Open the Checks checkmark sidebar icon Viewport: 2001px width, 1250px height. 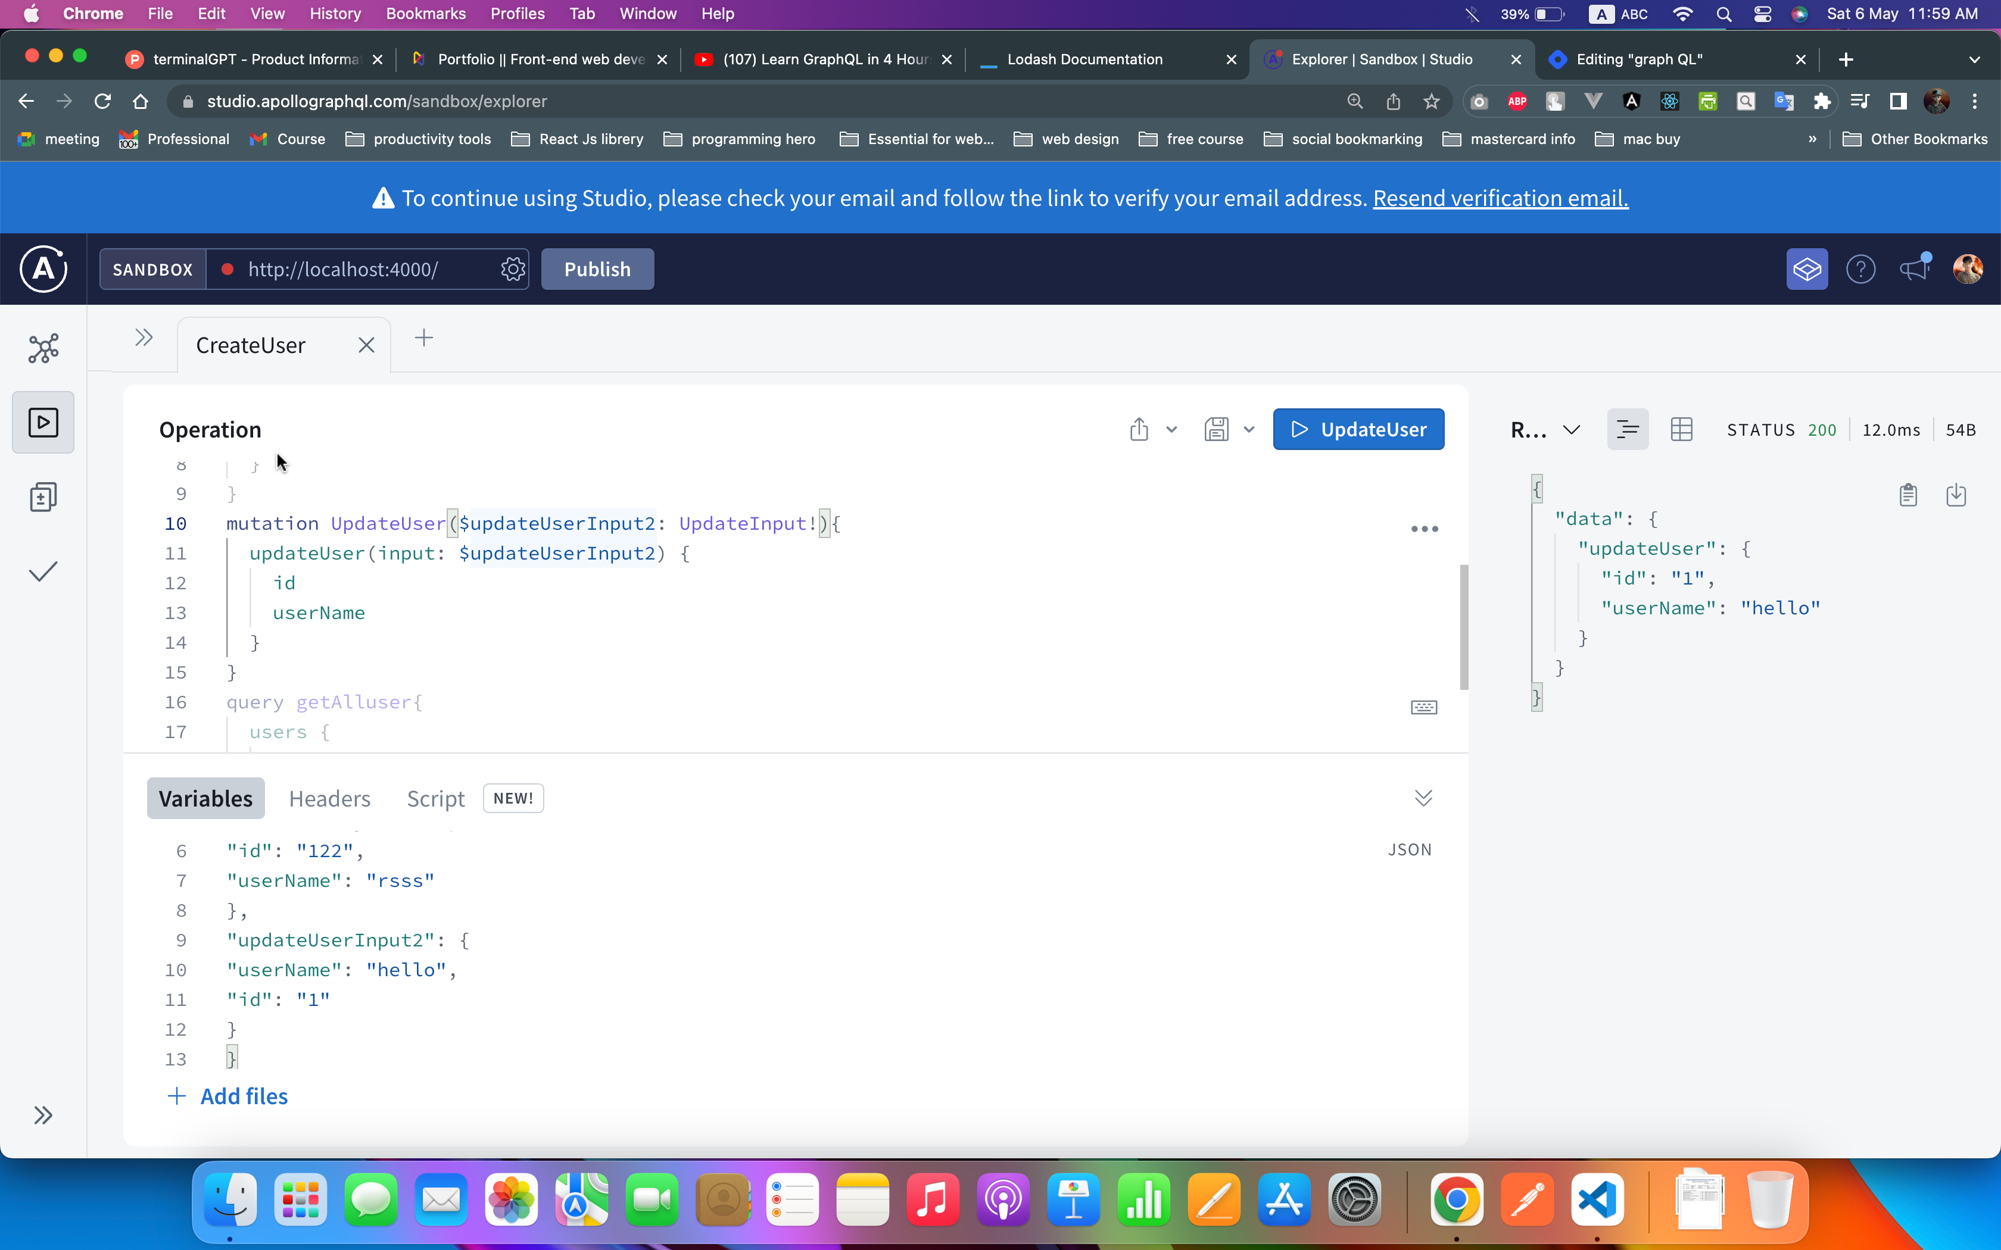point(43,571)
